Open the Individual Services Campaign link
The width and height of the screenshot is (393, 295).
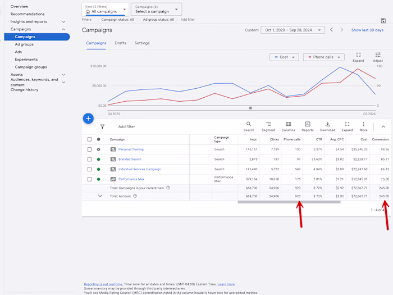139,169
